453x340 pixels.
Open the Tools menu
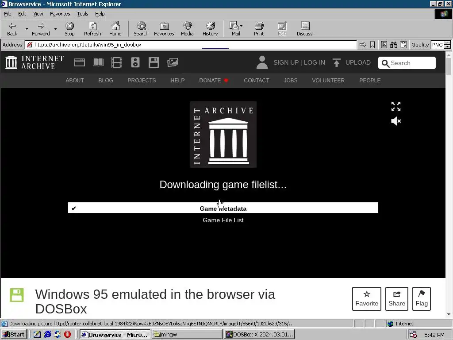coord(82,14)
